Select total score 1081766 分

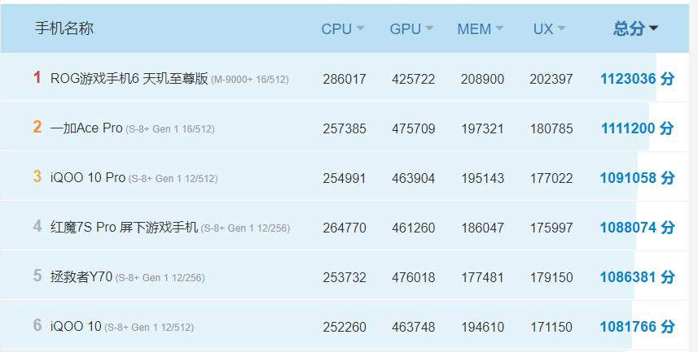pos(638,327)
